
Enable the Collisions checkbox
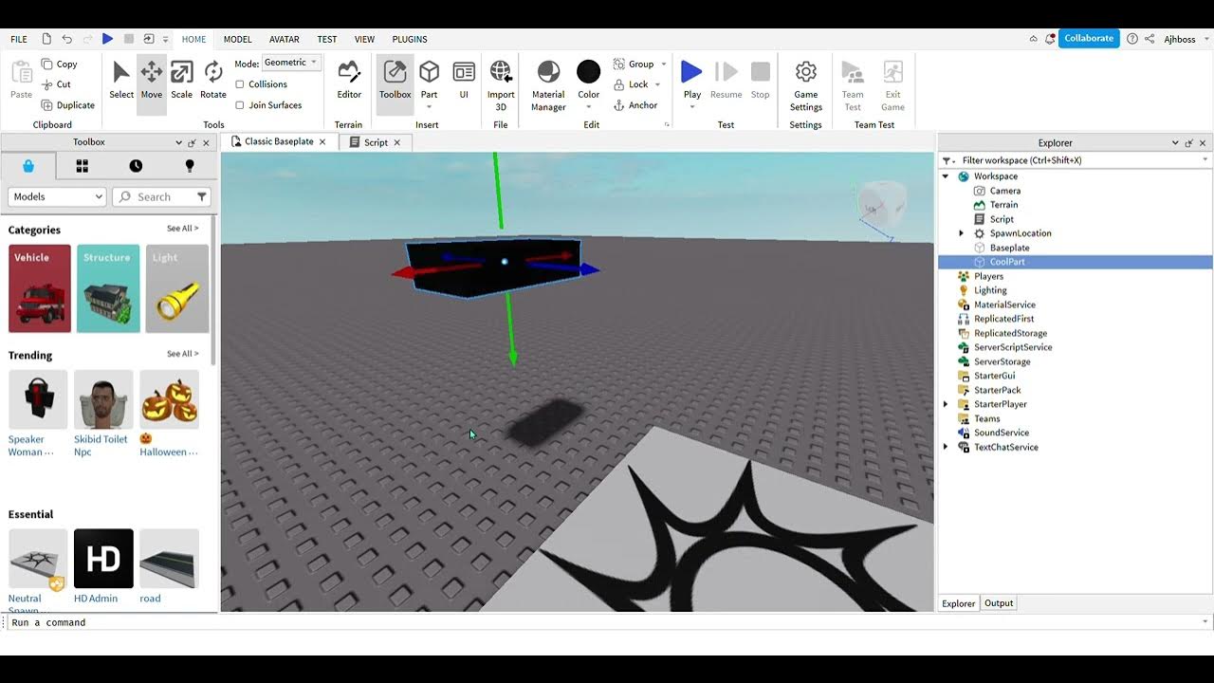point(240,84)
